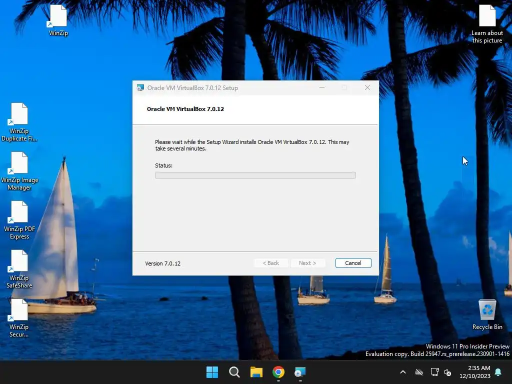Cancel the VirtualBox installation
Viewport: 512px width, 384px height.
353,263
